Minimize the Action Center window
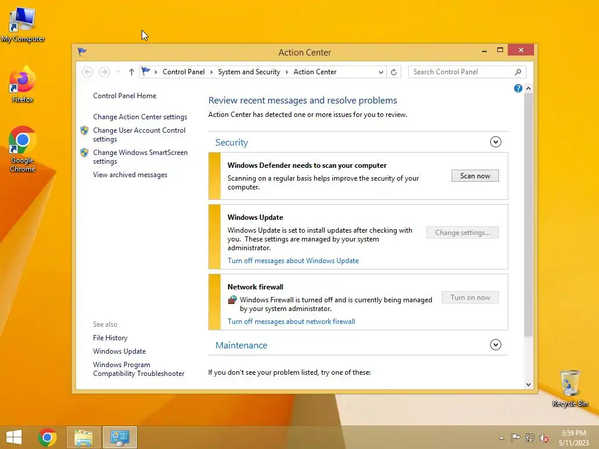Image resolution: width=599 pixels, height=449 pixels. coord(484,50)
